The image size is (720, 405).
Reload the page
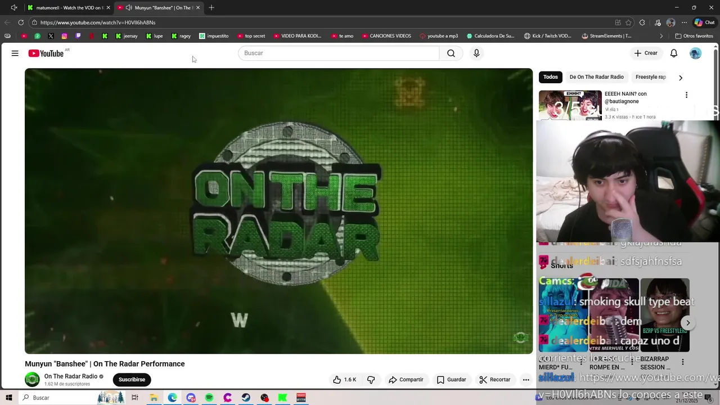21,22
